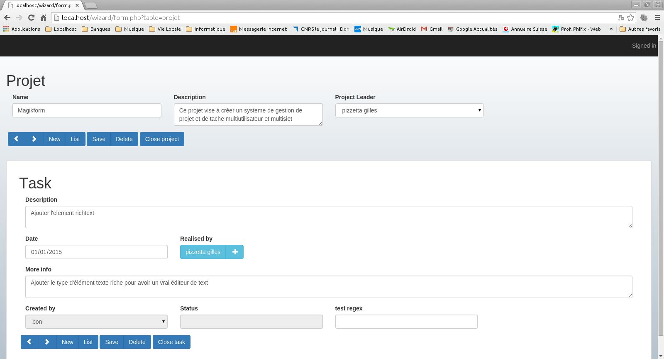
Task: Click the pizzetta gilles realised-by tag
Action: (x=203, y=252)
